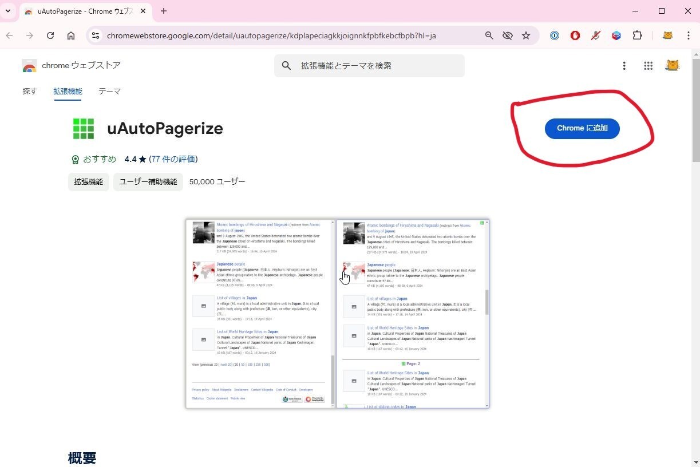Select the uAutoPagerize browser tab

(85, 11)
